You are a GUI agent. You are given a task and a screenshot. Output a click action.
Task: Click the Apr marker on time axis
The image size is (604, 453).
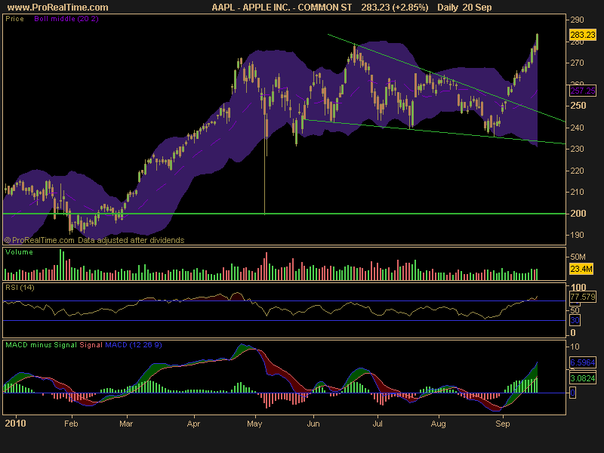pyautogui.click(x=193, y=424)
